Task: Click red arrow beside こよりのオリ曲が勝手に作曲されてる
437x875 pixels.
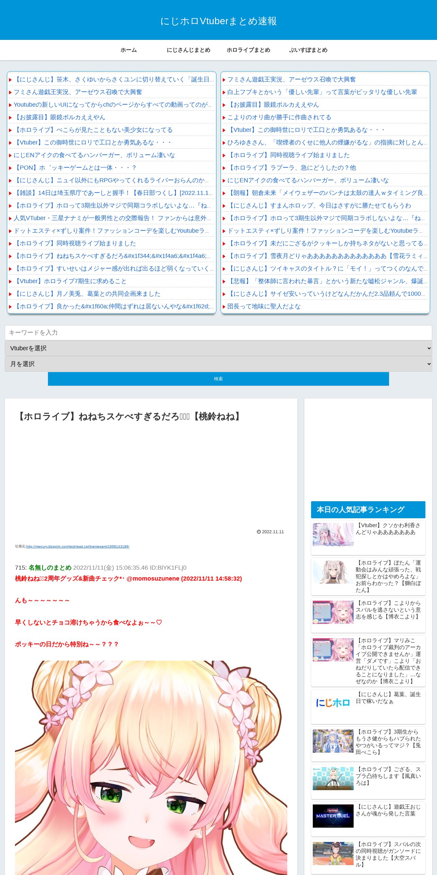Action: tap(224, 118)
